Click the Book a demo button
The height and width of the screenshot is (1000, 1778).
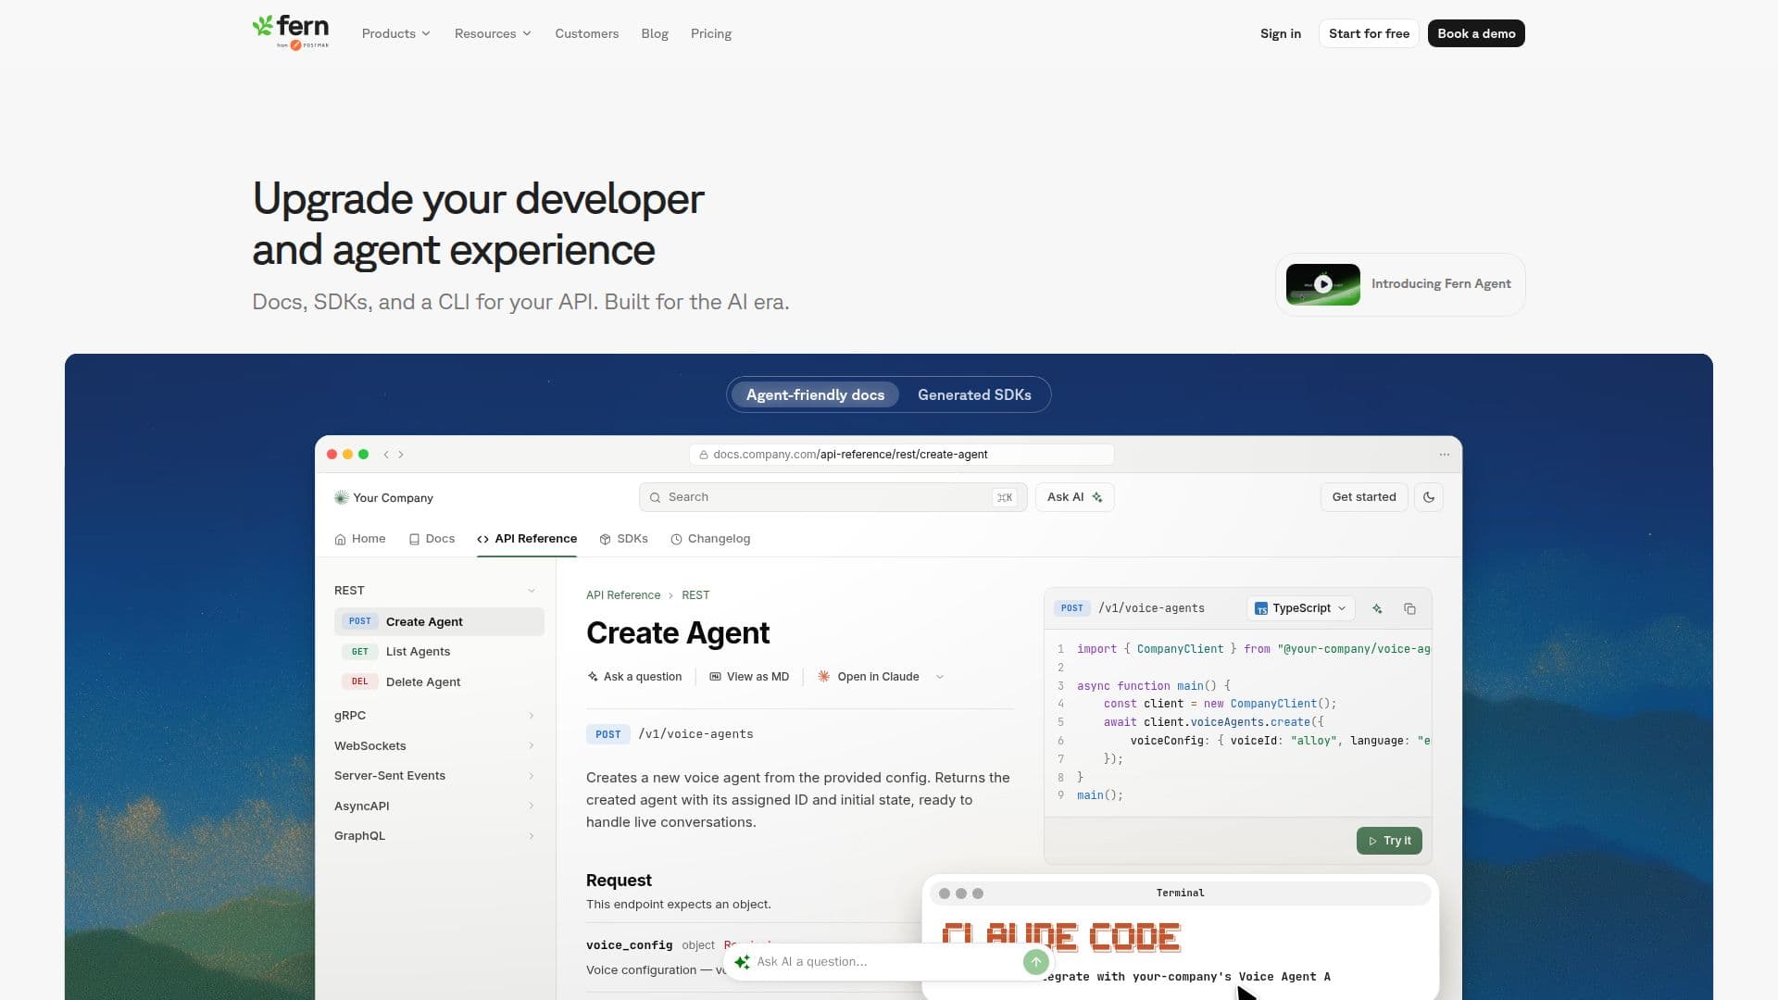(x=1476, y=33)
